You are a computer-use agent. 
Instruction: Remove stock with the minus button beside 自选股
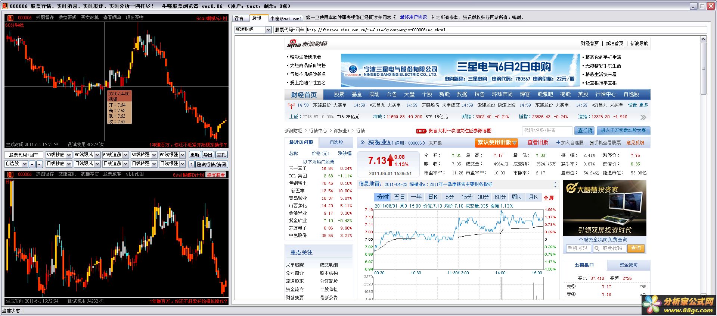coord(39,164)
